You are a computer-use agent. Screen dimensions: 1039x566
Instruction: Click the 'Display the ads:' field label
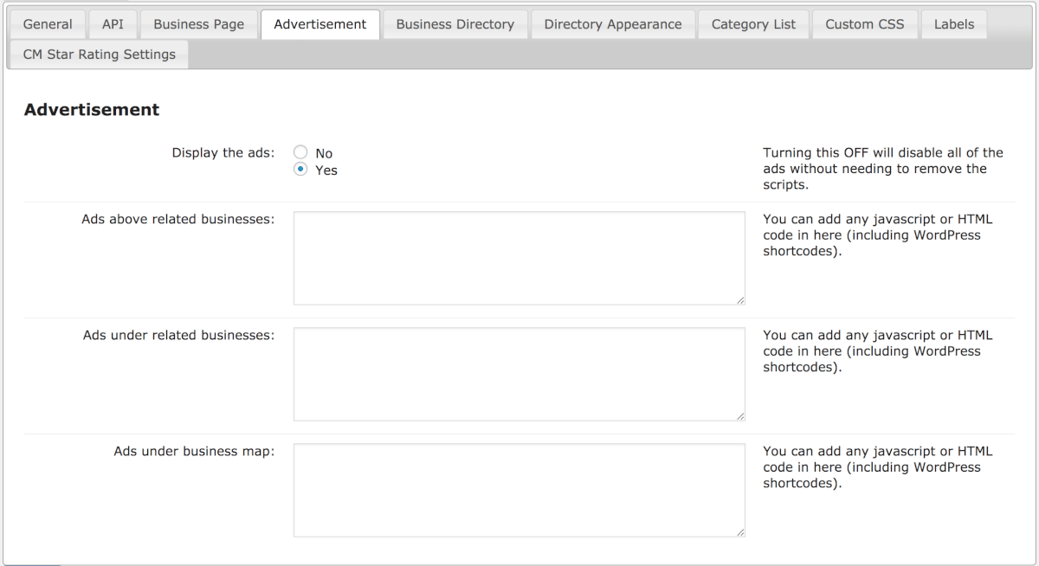(x=223, y=153)
